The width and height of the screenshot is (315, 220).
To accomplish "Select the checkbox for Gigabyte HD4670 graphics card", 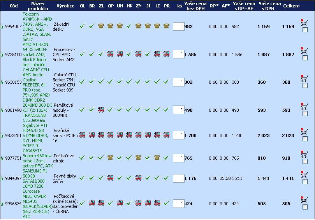I will (305, 139).
